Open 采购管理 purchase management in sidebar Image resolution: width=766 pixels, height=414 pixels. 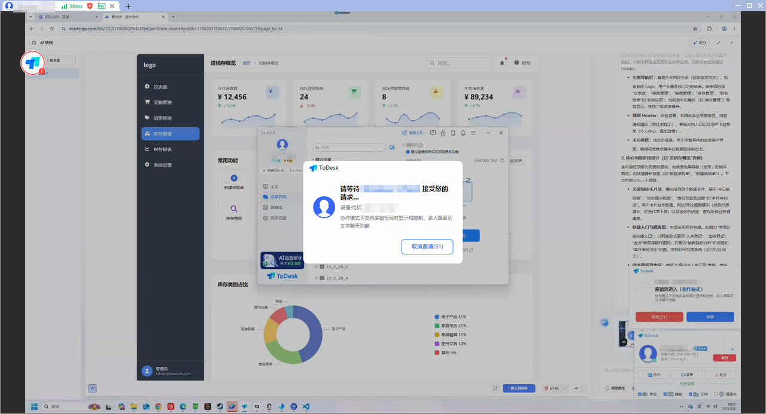(171, 102)
